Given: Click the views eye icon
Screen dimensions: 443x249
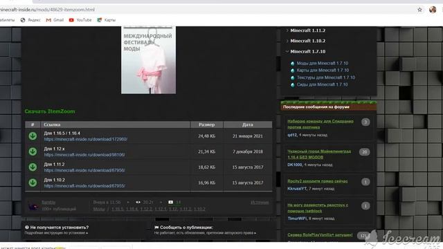Looking at the screenshot, I should (138, 202).
